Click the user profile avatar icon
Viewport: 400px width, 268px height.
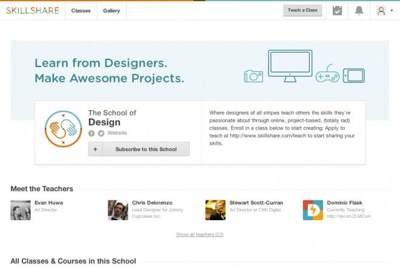(381, 11)
